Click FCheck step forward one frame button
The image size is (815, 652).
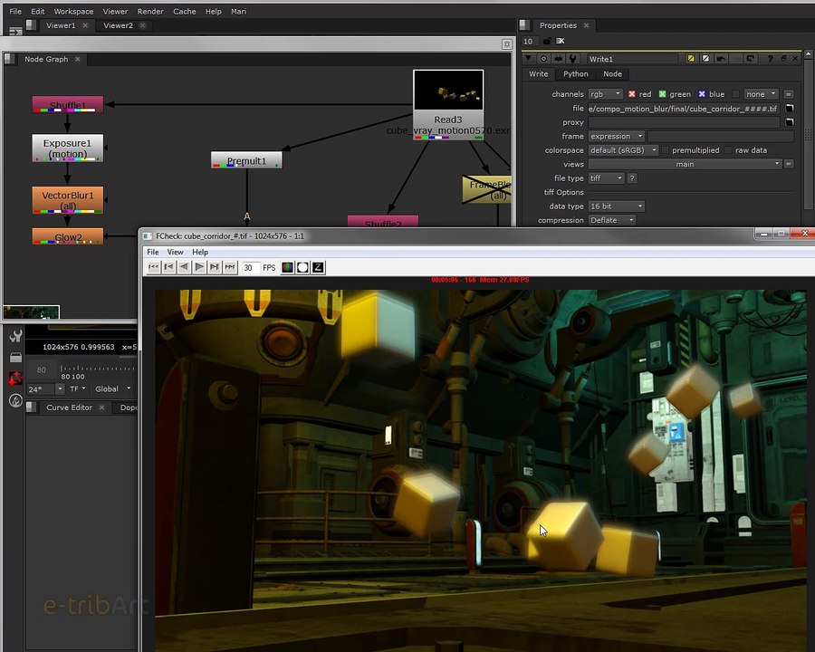click(214, 267)
